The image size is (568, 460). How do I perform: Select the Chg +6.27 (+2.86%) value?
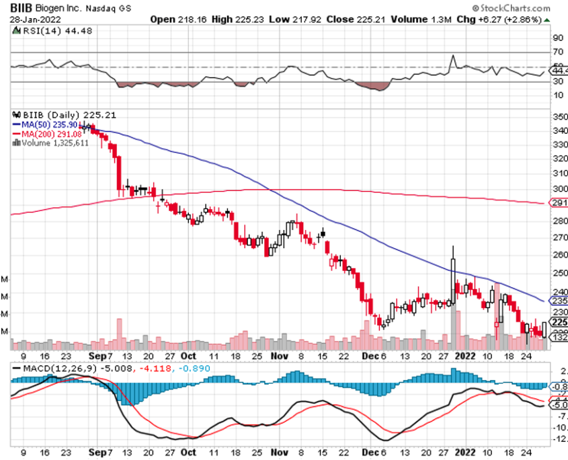click(499, 20)
